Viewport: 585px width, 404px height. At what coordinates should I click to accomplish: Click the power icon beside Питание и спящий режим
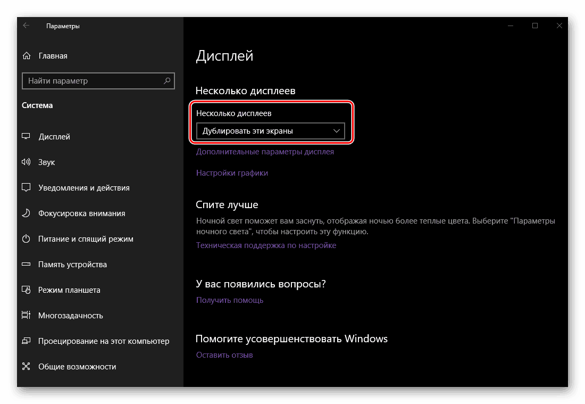pos(26,238)
